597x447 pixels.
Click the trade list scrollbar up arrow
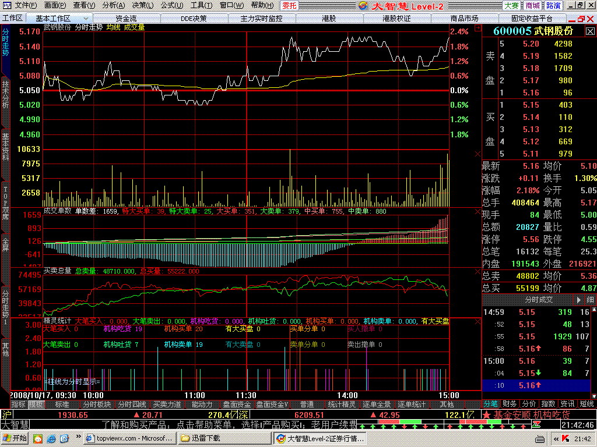pyautogui.click(x=594, y=310)
